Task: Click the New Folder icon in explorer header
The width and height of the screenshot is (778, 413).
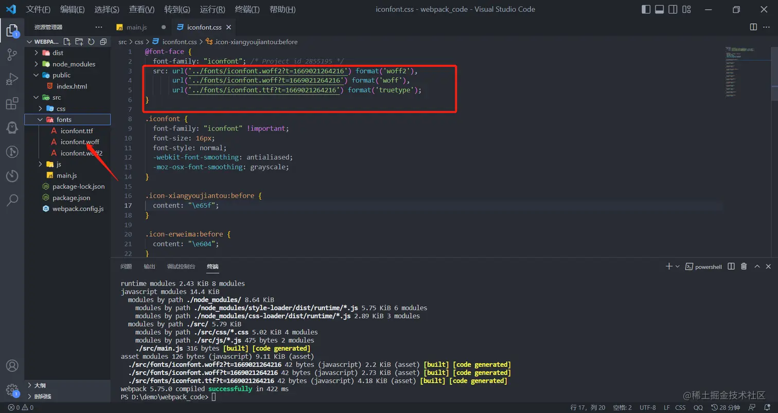Action: click(x=79, y=42)
